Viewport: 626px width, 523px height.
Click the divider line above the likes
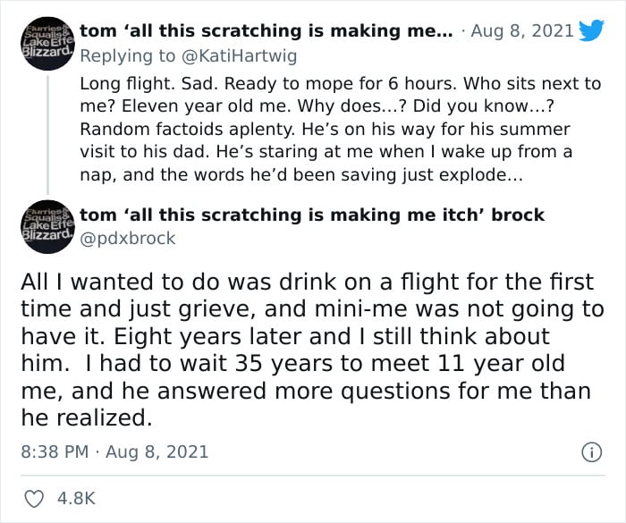[313, 476]
